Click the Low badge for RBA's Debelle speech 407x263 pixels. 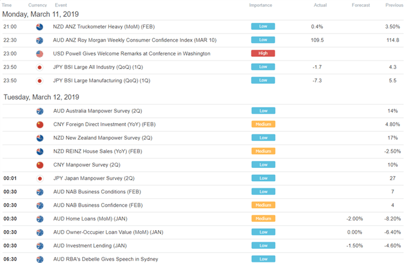263,259
